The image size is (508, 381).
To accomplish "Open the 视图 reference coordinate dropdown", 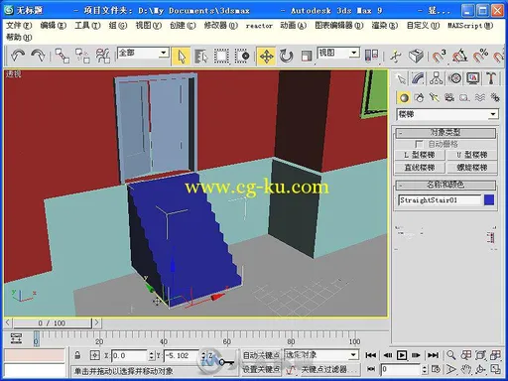I will (338, 53).
